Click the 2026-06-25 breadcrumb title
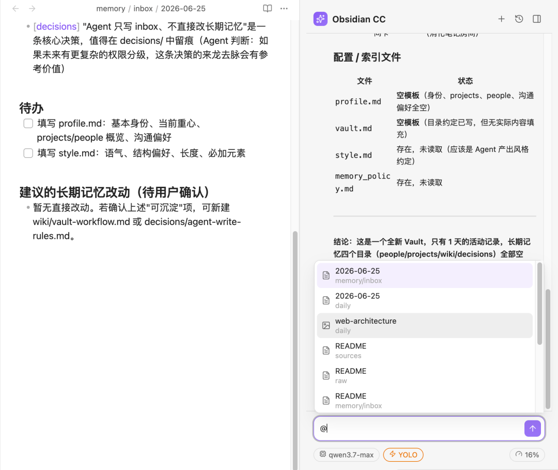Image resolution: width=558 pixels, height=470 pixels. (183, 9)
